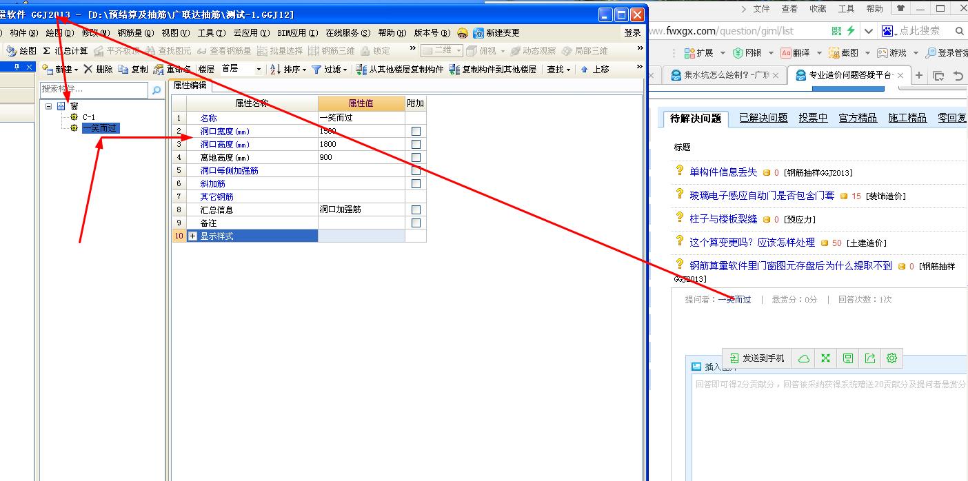Toggle 附加 checkbox for 斜加筋 row
Viewport: 968px width, 481px height.
(416, 183)
